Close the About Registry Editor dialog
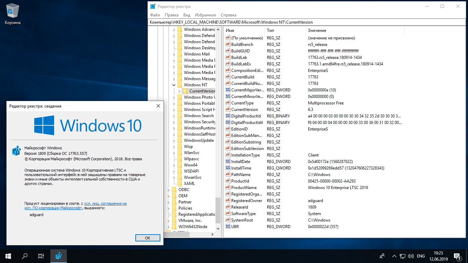468x263 pixels. [x=158, y=106]
